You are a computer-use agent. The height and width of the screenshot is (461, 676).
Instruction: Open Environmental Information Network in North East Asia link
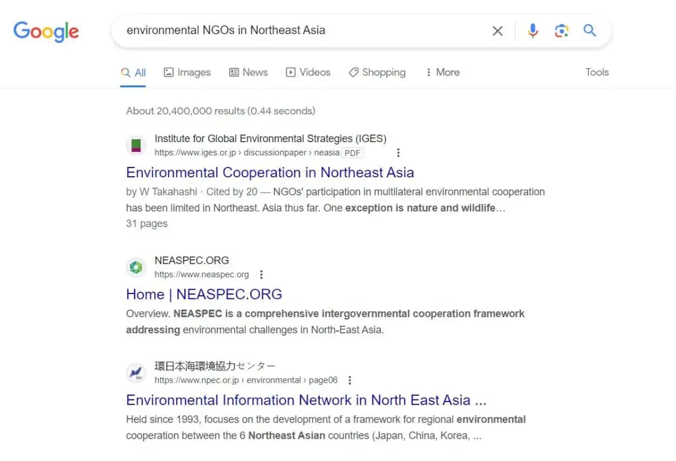(306, 400)
